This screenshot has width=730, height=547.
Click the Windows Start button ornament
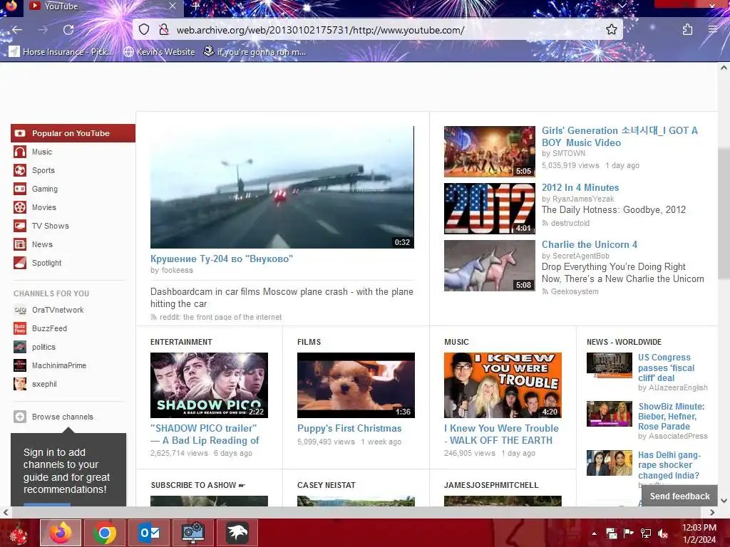pos(17,533)
